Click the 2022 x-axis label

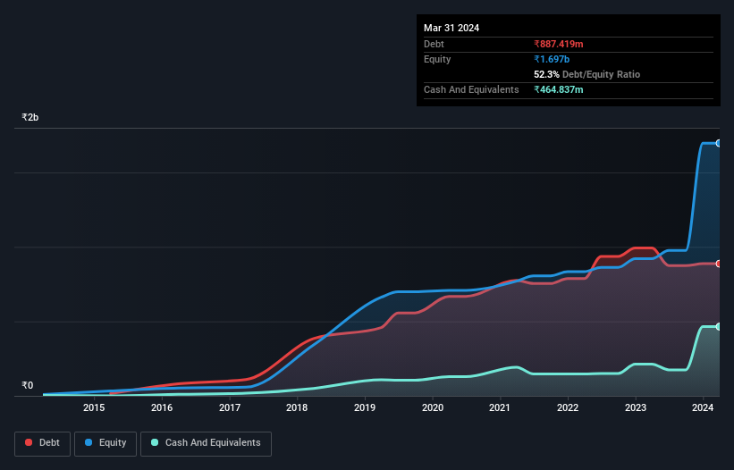(568, 407)
